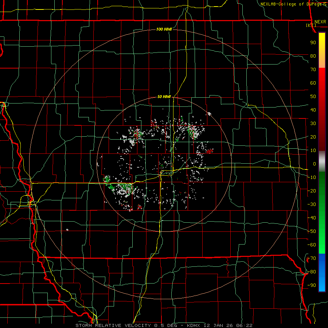The image size is (328, 328).
Task: Pick the gray zero-velocity band on the scale
Action: [x=322, y=161]
